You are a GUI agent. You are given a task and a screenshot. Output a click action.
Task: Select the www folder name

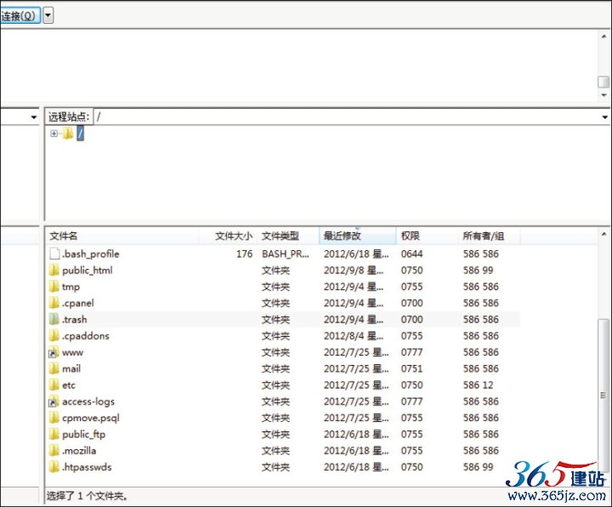coord(72,353)
